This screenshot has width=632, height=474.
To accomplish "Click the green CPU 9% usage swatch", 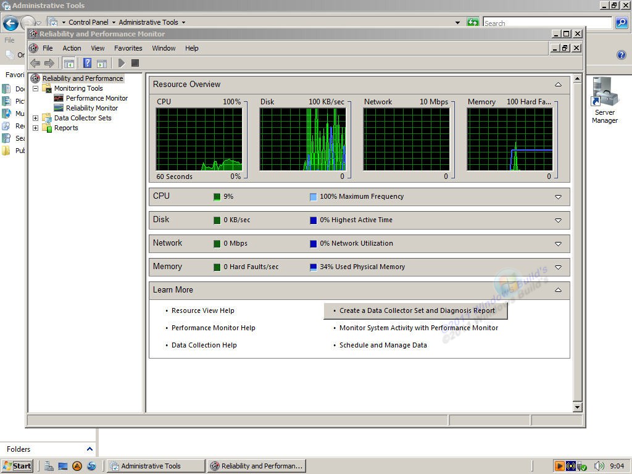I will [x=217, y=197].
